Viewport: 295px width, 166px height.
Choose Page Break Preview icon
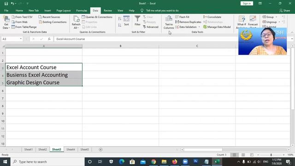tap(252, 155)
